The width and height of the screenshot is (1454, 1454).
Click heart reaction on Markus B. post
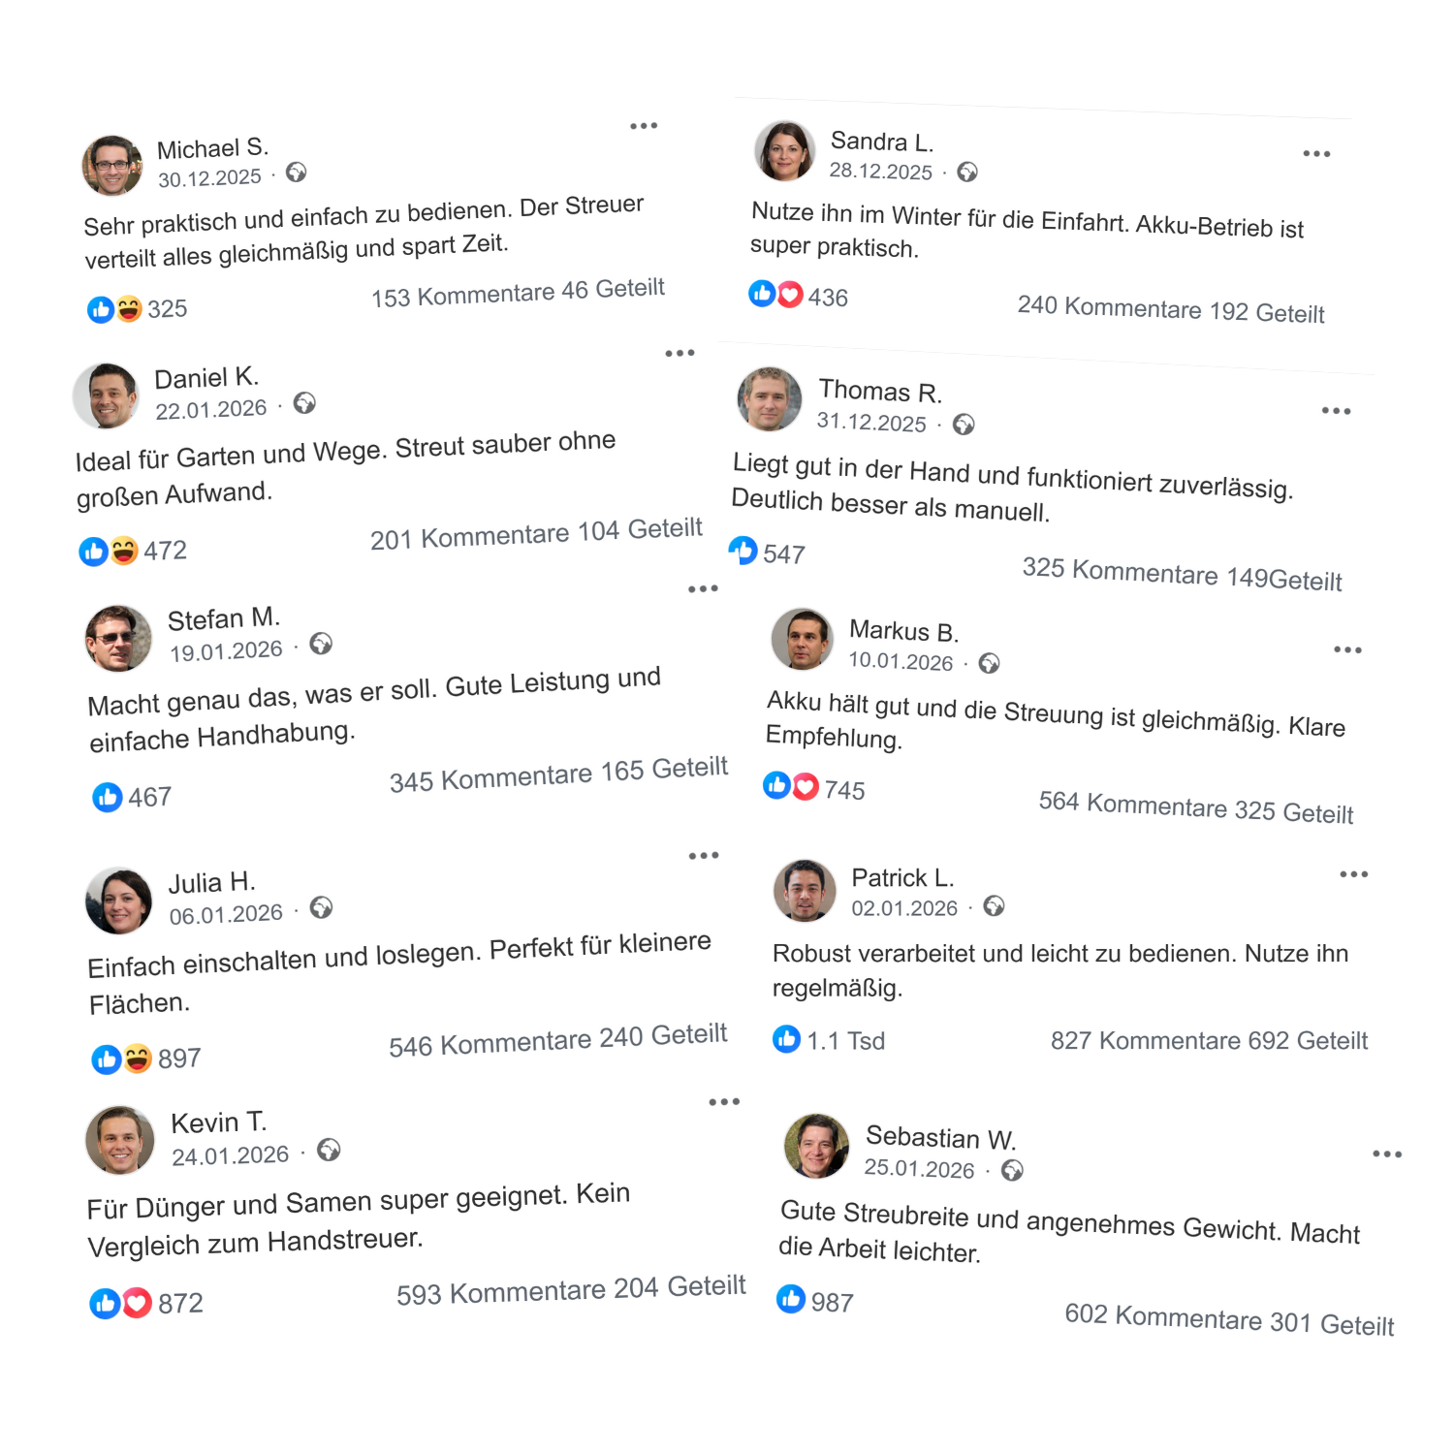click(806, 786)
